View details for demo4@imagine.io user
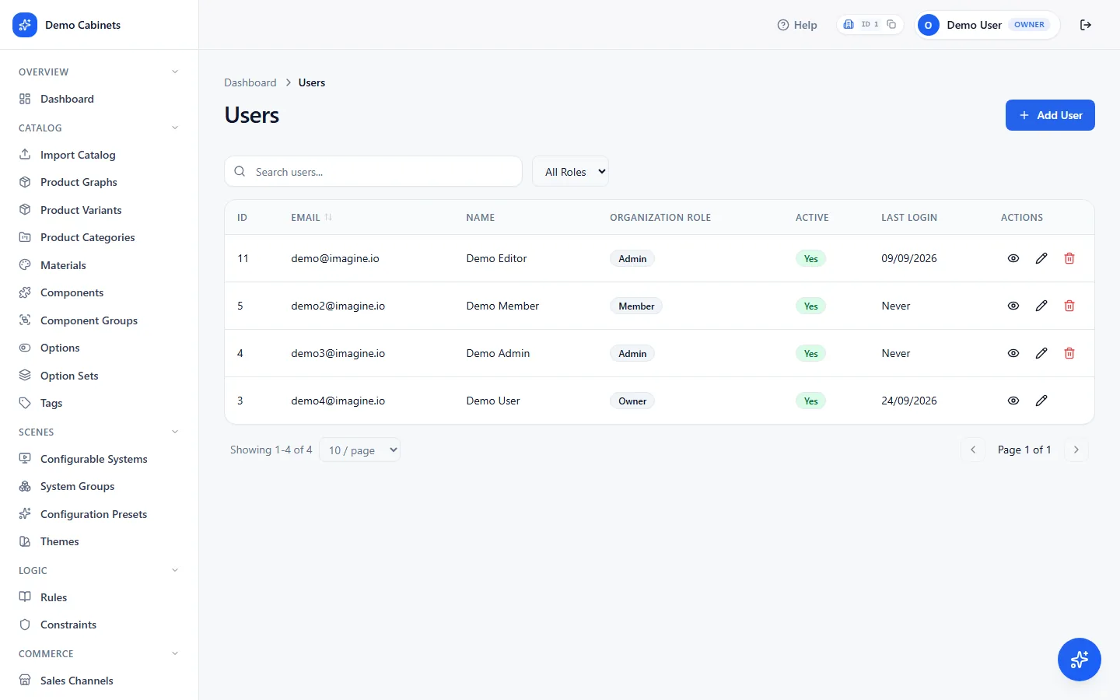Screen dimensions: 1120x700 tap(1013, 401)
